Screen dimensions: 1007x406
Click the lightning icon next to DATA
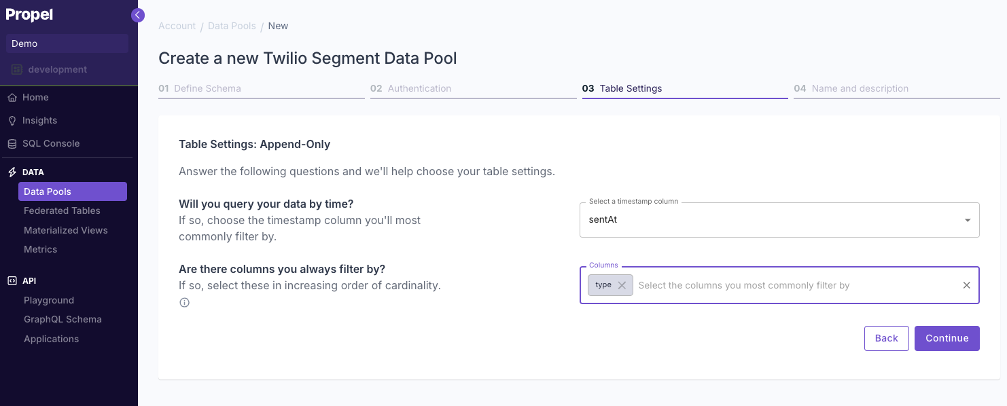(x=11, y=172)
